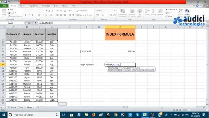
Task: Switch to the Formulas ribbon tab
Action: click(46, 6)
